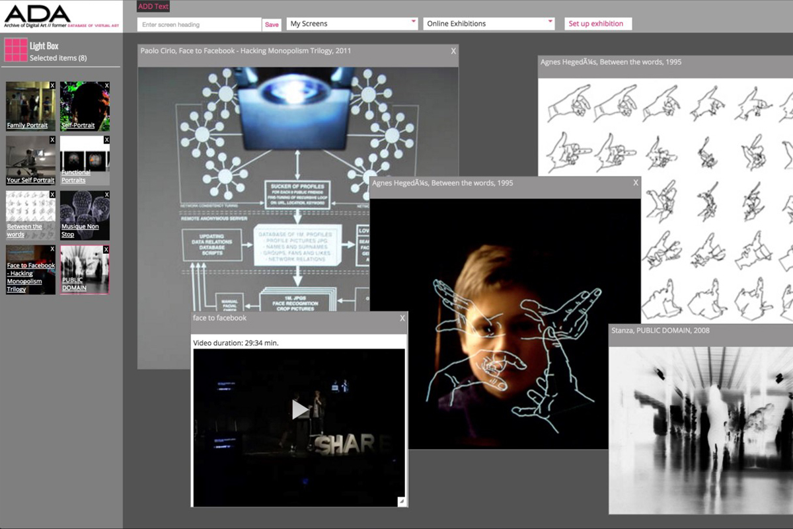The height and width of the screenshot is (529, 793).
Task: Remove Functional Portraits with its X icon
Action: tap(107, 140)
